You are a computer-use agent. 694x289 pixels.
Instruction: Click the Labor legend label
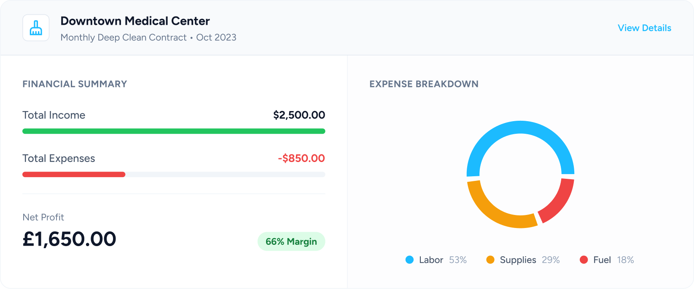(x=431, y=260)
